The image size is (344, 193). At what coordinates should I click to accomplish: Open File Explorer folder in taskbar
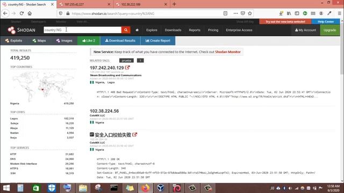83,188
